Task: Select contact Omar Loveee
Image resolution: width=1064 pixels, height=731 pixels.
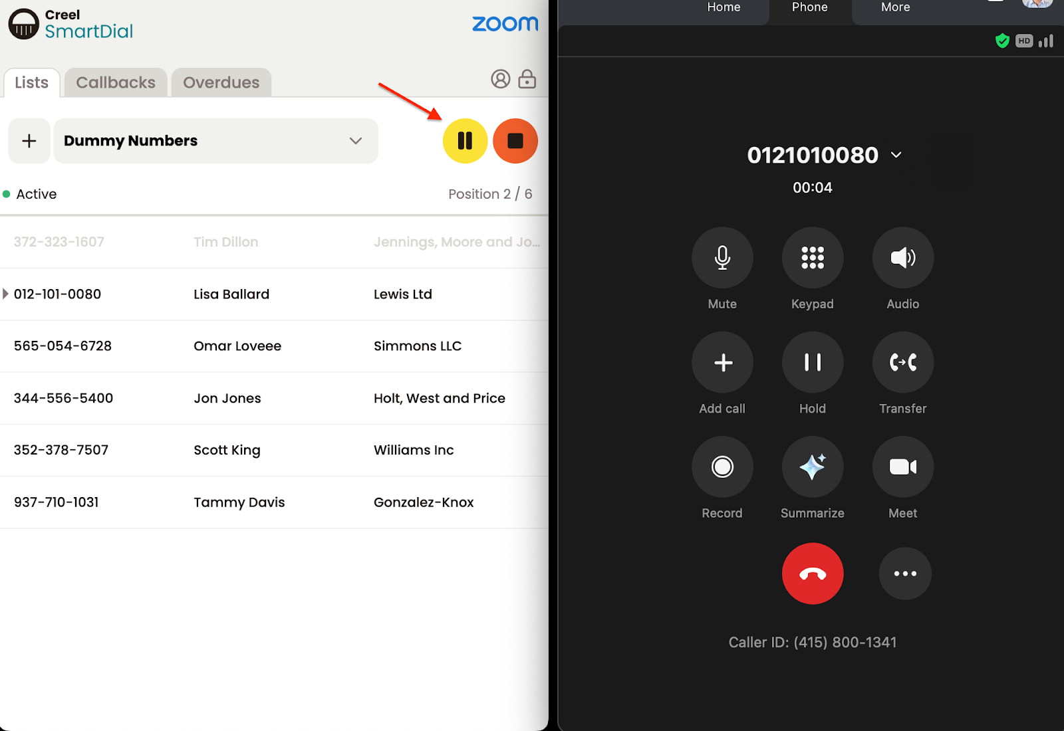Action: [x=237, y=346]
